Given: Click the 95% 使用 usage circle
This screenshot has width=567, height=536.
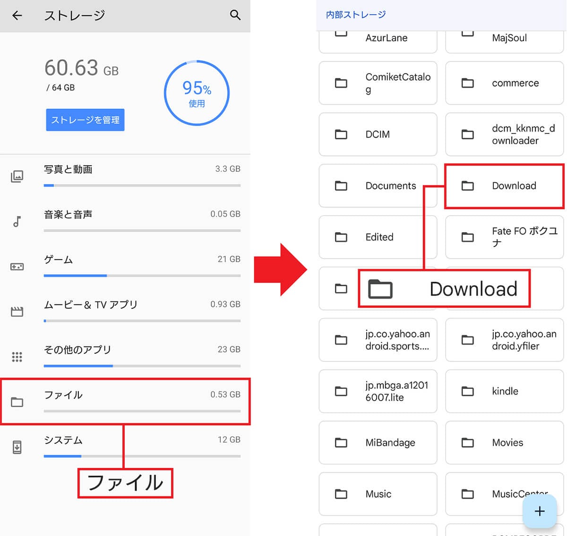Looking at the screenshot, I should click(197, 93).
